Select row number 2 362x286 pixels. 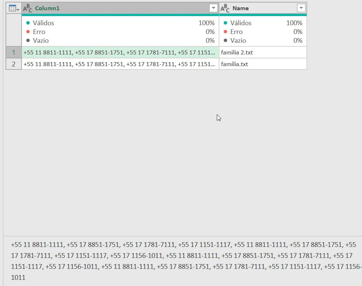(x=14, y=64)
